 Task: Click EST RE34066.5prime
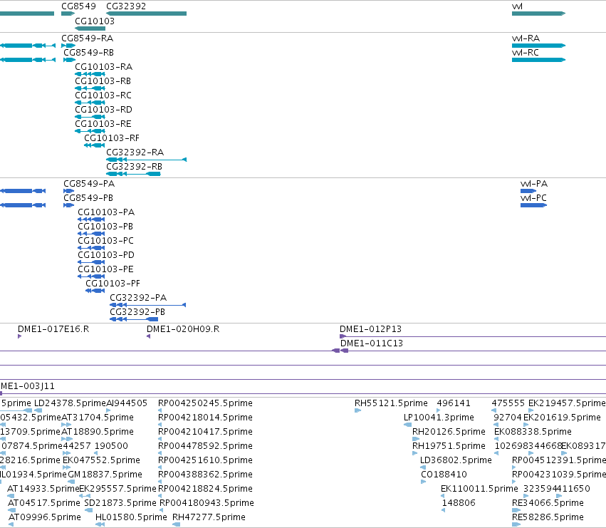(x=548, y=504)
